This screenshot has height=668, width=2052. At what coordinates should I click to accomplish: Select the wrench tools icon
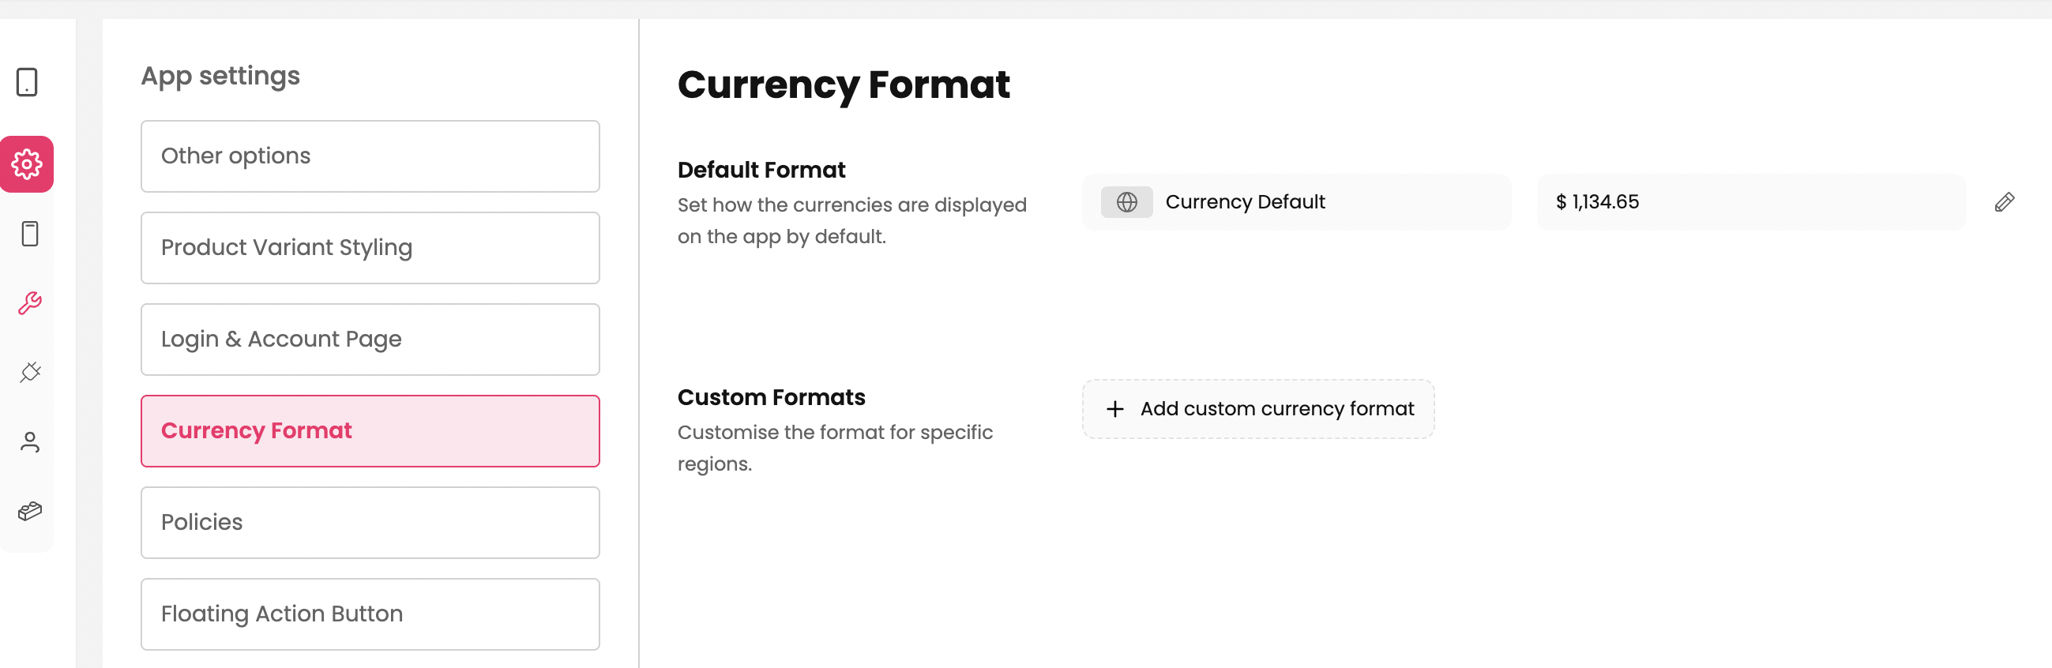29,303
